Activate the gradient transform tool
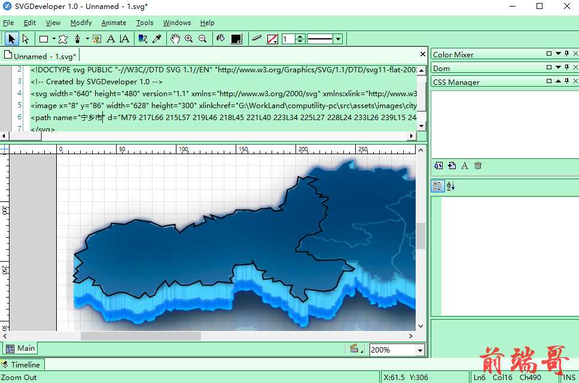The height and width of the screenshot is (383, 579). [143, 39]
